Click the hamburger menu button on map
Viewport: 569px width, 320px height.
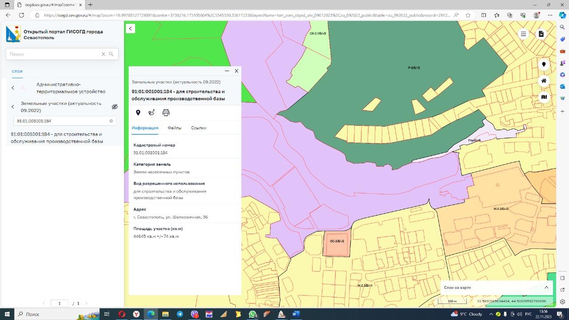[523, 34]
